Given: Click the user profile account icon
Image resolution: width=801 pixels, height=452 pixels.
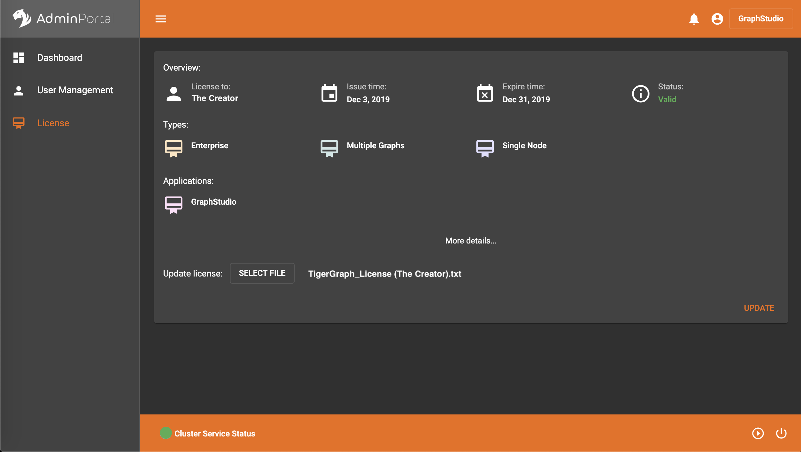Looking at the screenshot, I should [717, 19].
